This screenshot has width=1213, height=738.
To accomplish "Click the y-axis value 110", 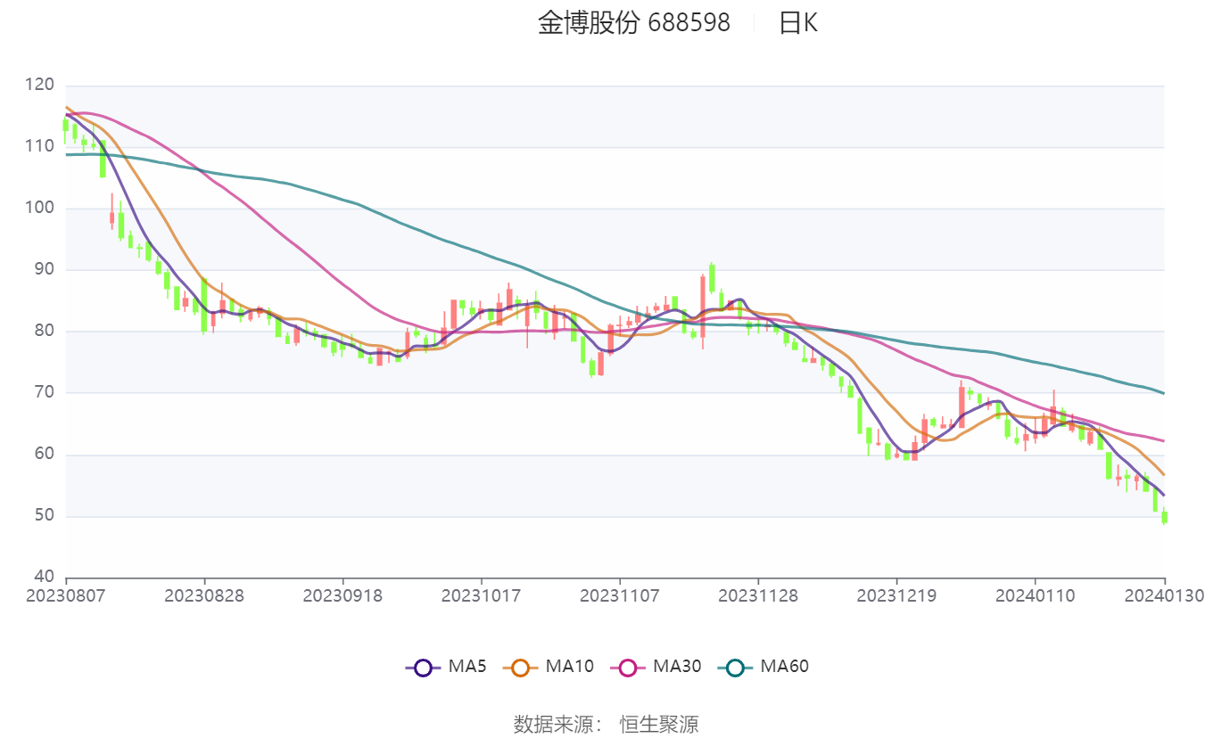I will 40,147.
